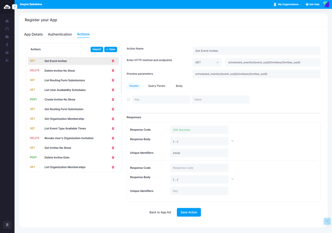Switch to the Authentication tab
The height and width of the screenshot is (233, 332).
pyautogui.click(x=60, y=34)
